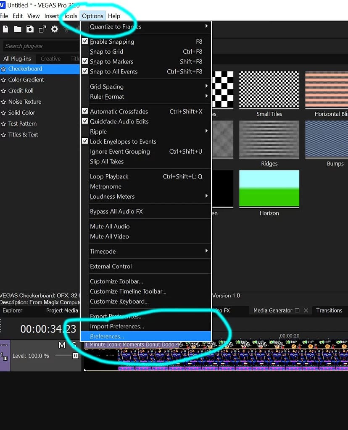Open the Transitions tab
348x430 pixels.
tap(329, 310)
